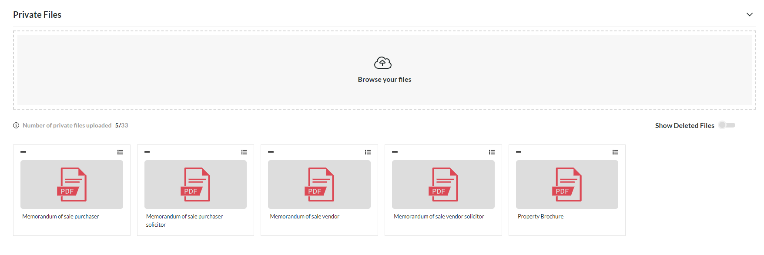Screen dimensions: 764x255
Task: Open PDF thumbnail of purchaser solicitor memorandum
Action: click(x=195, y=185)
